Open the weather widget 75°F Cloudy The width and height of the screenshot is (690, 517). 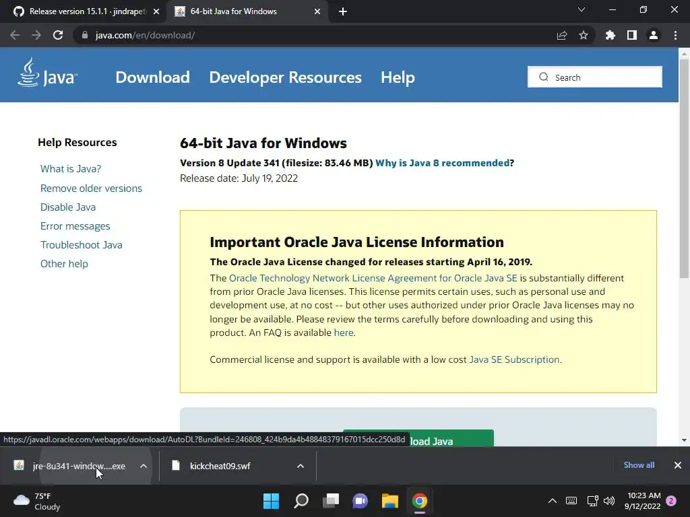pos(37,501)
